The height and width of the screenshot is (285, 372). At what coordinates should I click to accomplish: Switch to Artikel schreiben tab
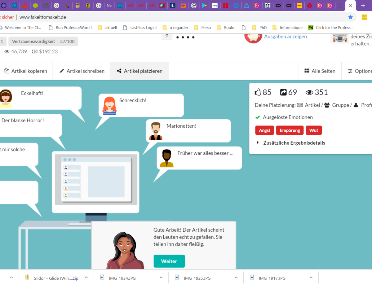[x=82, y=71]
